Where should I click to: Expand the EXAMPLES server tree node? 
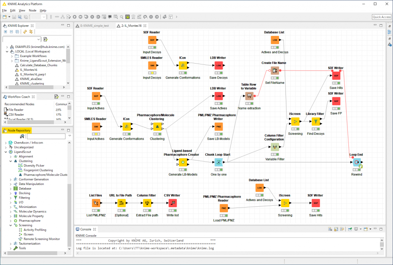tap(7, 47)
